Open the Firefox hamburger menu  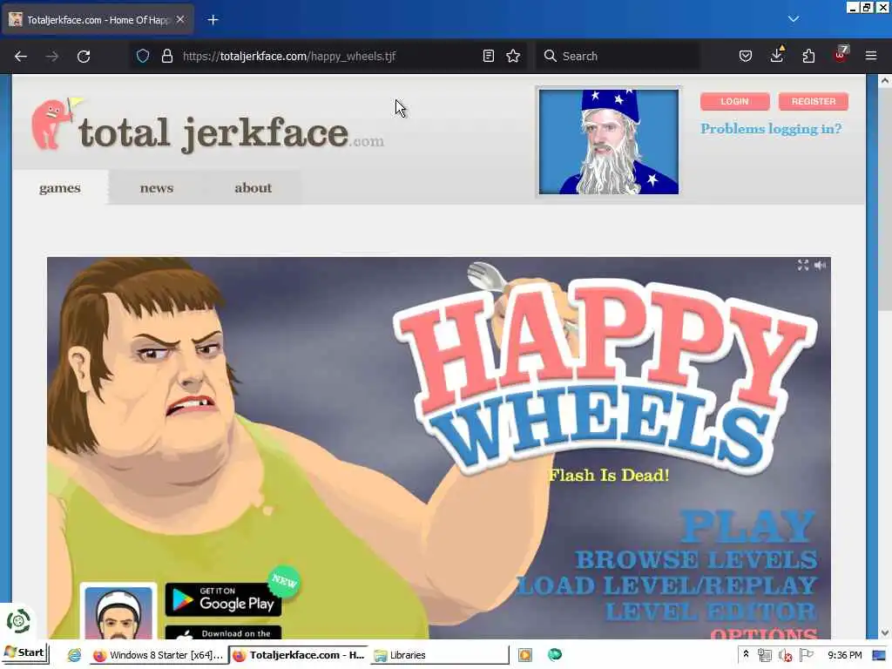870,56
